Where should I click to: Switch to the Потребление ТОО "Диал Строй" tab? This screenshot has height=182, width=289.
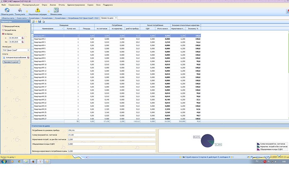coord(83,18)
